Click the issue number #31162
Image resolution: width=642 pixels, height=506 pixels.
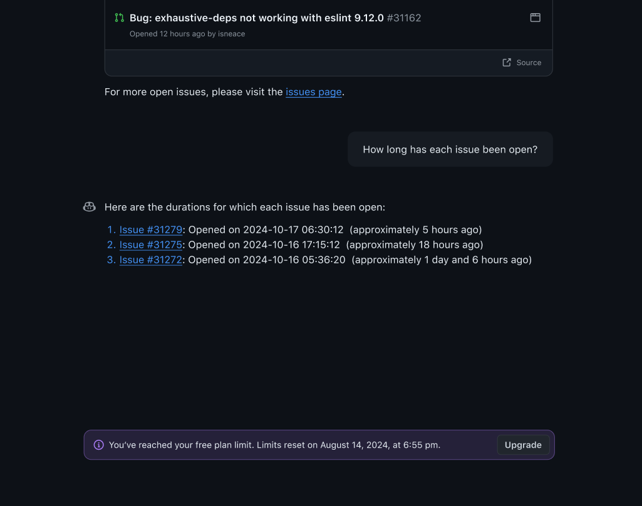click(404, 18)
